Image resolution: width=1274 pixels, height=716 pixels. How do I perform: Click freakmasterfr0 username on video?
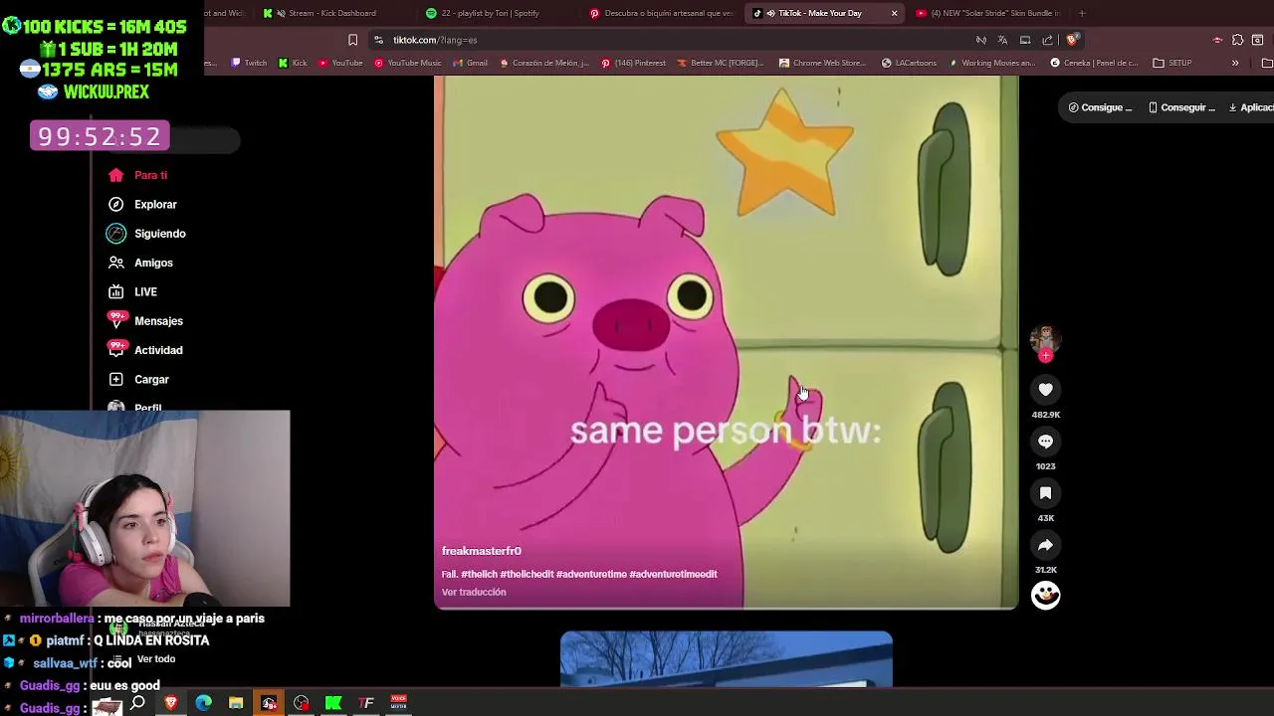pos(482,551)
